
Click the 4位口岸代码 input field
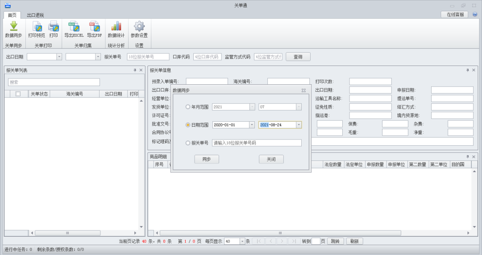point(207,57)
